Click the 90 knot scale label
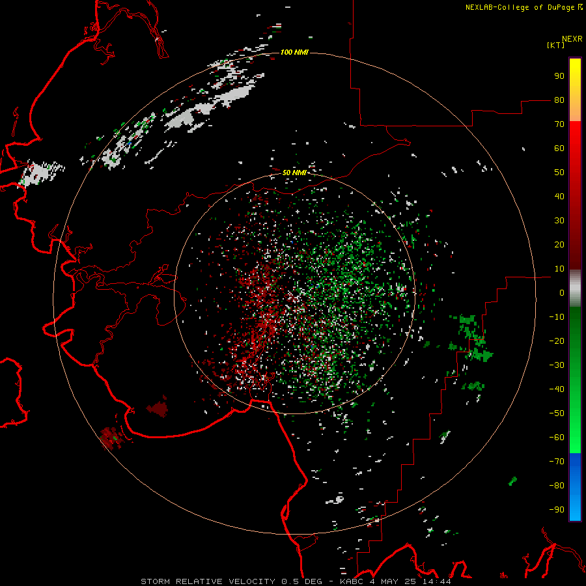586x586 pixels. (x=559, y=76)
